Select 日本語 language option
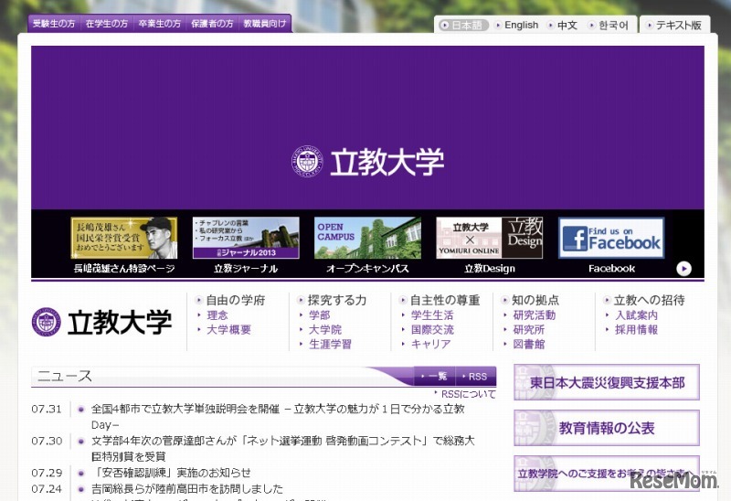This screenshot has width=731, height=501. (x=463, y=26)
